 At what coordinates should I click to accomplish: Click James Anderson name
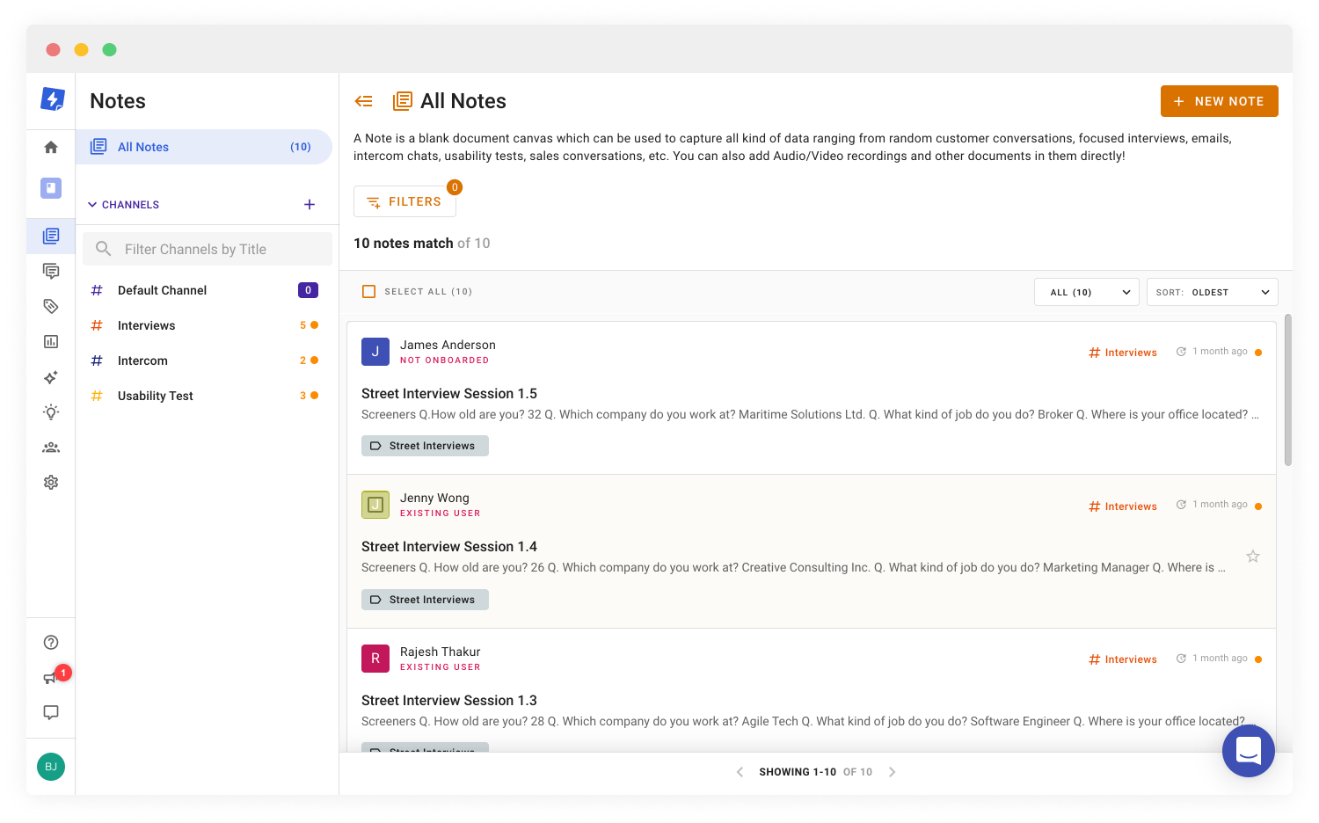click(x=448, y=345)
